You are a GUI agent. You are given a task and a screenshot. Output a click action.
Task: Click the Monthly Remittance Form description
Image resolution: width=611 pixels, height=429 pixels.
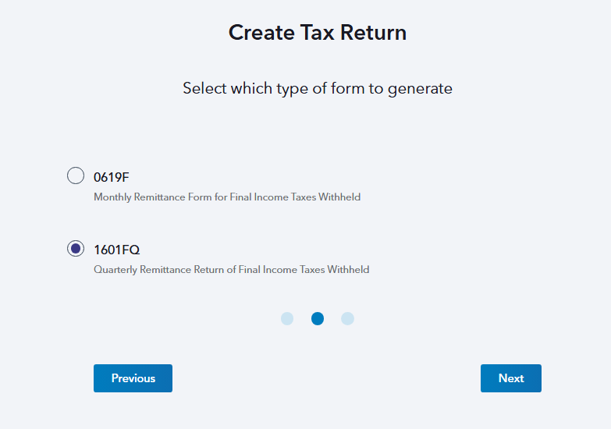click(226, 197)
